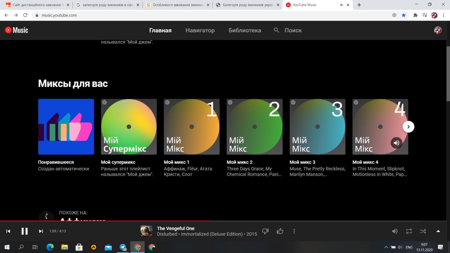Expand the player page arrow
450x253 pixels.
click(x=438, y=231)
